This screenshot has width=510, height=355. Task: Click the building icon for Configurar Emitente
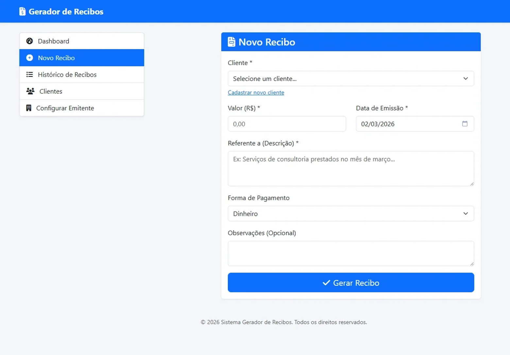pyautogui.click(x=29, y=108)
